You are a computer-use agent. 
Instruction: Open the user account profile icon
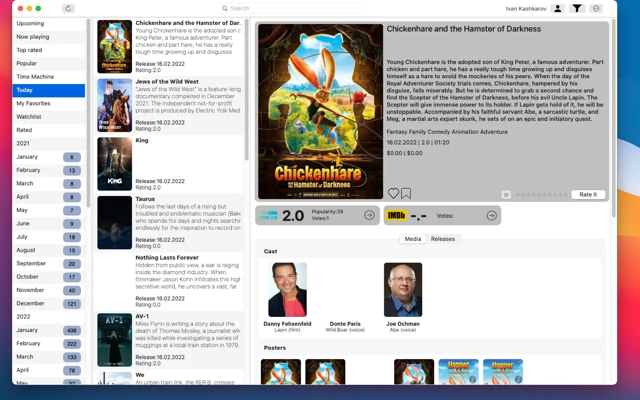[558, 8]
